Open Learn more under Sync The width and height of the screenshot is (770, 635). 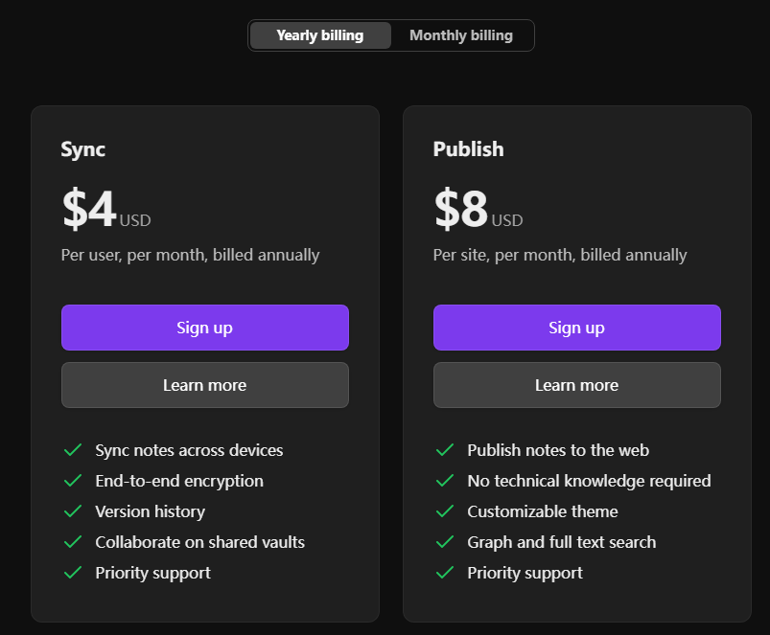[x=205, y=385]
